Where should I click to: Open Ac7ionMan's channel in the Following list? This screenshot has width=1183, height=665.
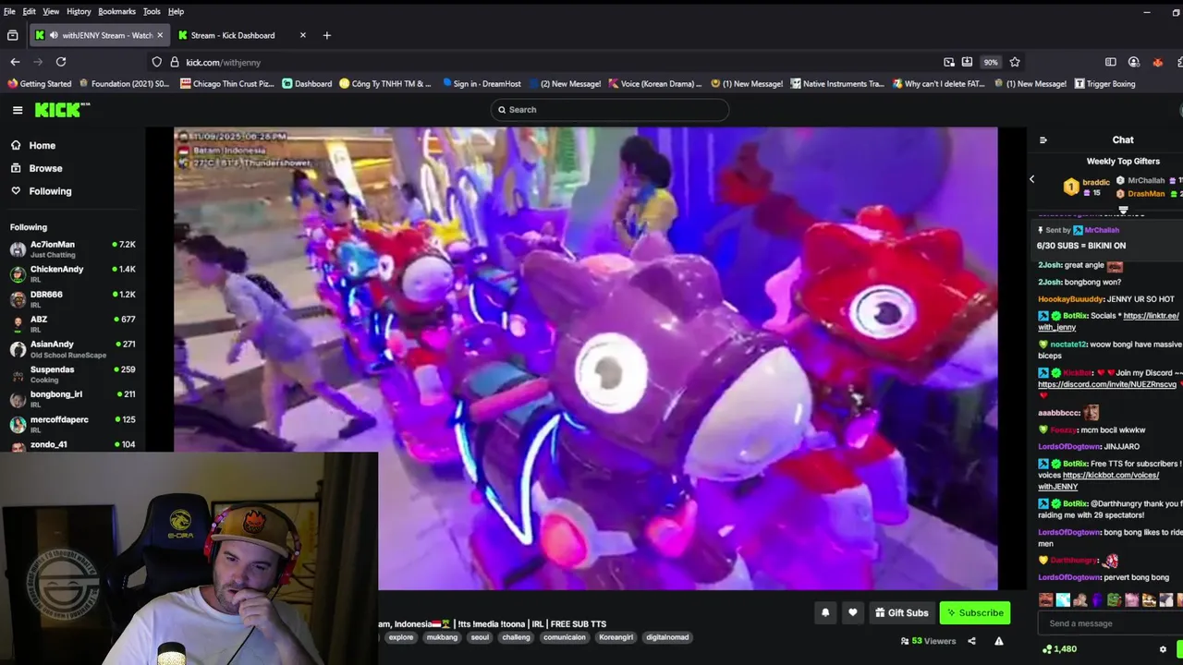click(72, 248)
